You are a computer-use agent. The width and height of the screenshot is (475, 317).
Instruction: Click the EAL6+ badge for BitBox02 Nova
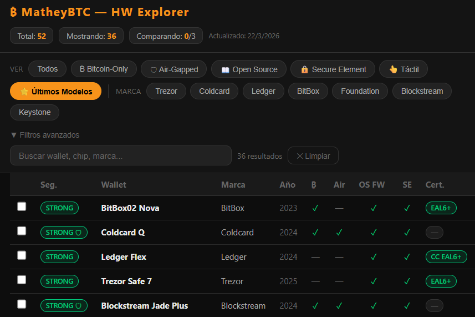click(x=441, y=208)
